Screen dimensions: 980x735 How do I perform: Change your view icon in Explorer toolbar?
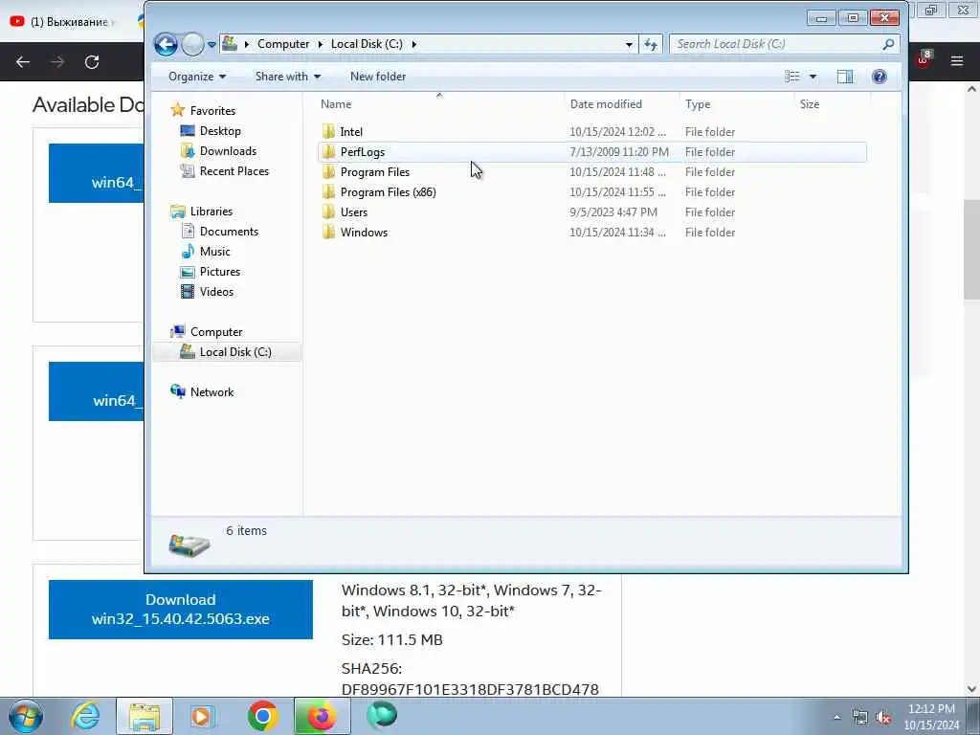(791, 77)
